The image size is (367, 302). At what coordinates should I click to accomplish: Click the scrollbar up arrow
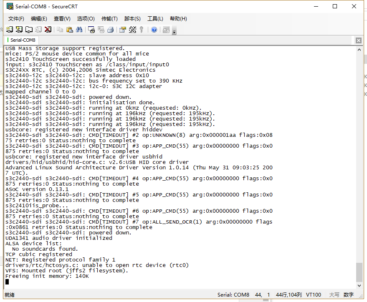359,50
